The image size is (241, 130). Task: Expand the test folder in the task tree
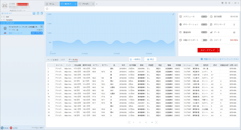(2, 17)
